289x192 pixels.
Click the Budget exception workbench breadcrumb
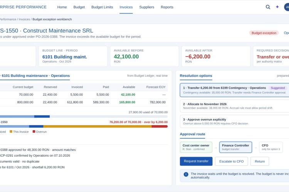pos(52,19)
